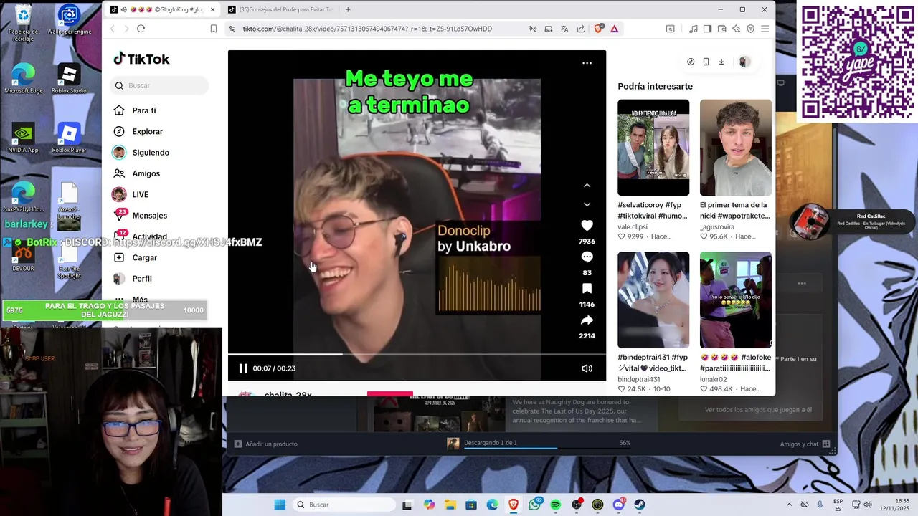Viewport: 918px width, 516px height.
Task: Open the LIVE section
Action: 140,194
